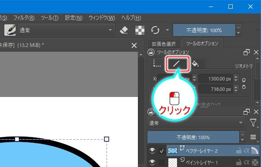
Task: Click the tool options scroll up arrow
Action: pos(258,58)
